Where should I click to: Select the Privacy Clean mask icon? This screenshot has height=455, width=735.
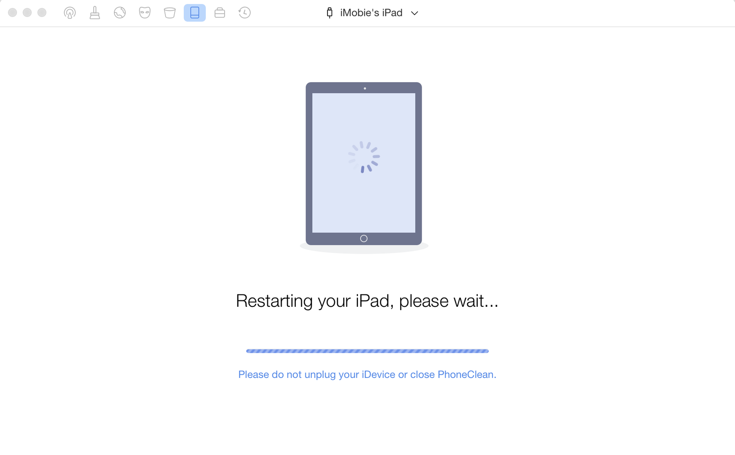click(145, 13)
